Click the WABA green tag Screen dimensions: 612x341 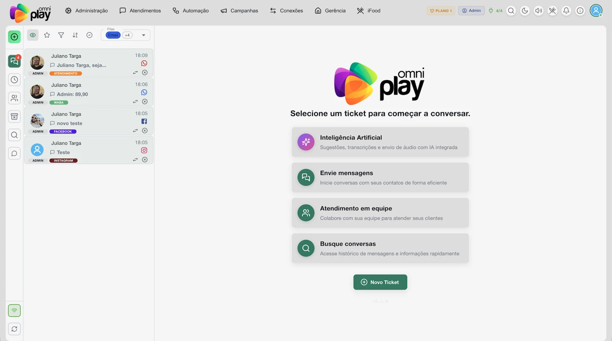click(x=59, y=102)
